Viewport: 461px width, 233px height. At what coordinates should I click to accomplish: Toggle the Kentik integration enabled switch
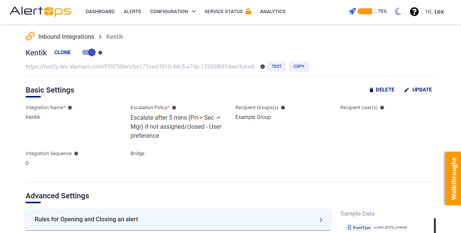click(89, 52)
